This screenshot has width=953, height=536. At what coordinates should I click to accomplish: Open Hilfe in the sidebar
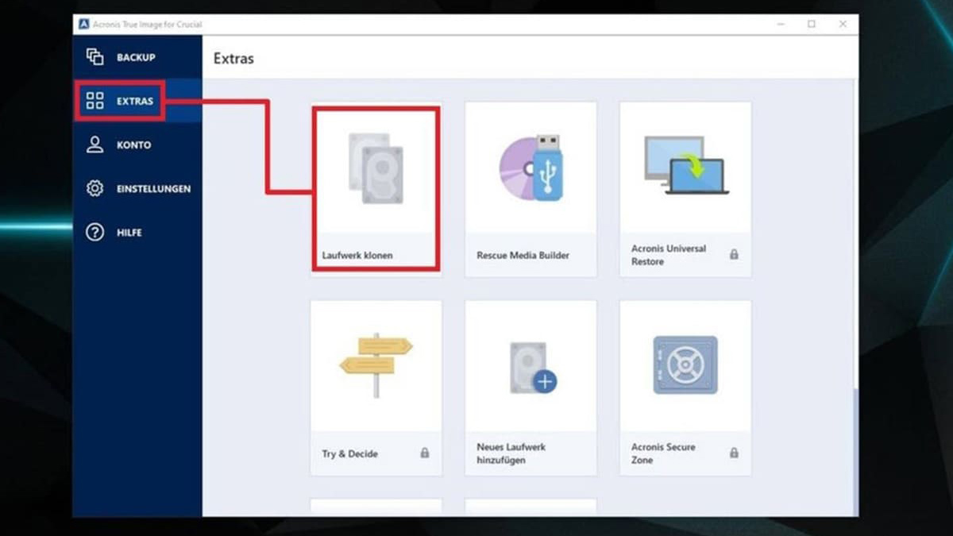point(137,233)
